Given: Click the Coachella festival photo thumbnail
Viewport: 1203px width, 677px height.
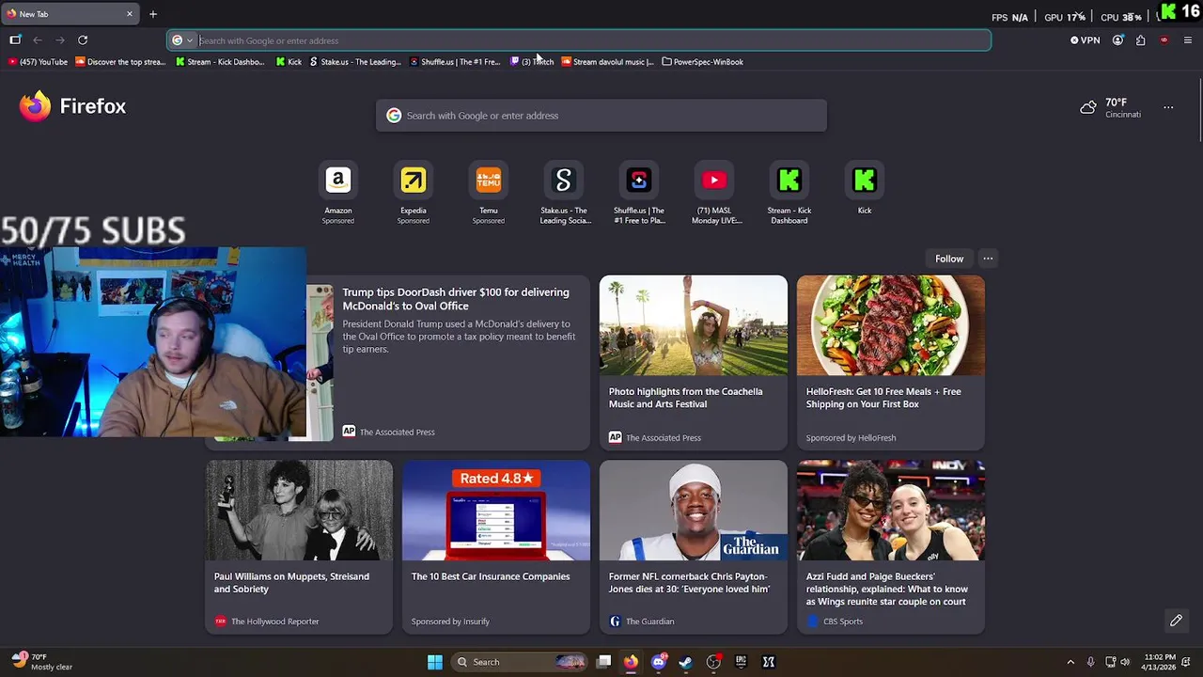Looking at the screenshot, I should pyautogui.click(x=694, y=325).
